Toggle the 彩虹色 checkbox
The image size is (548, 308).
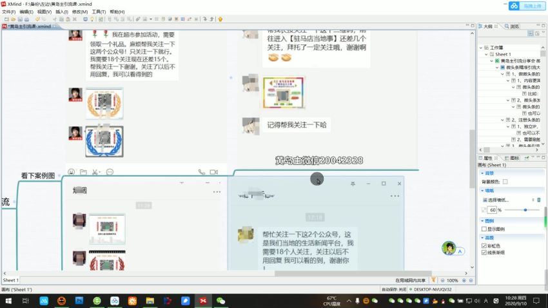point(484,245)
